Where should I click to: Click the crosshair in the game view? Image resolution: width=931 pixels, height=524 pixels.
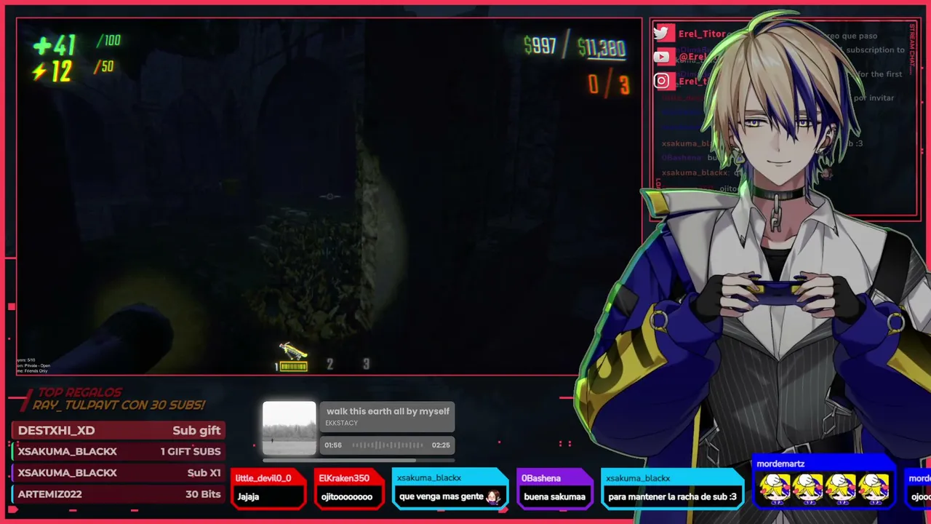329,196
